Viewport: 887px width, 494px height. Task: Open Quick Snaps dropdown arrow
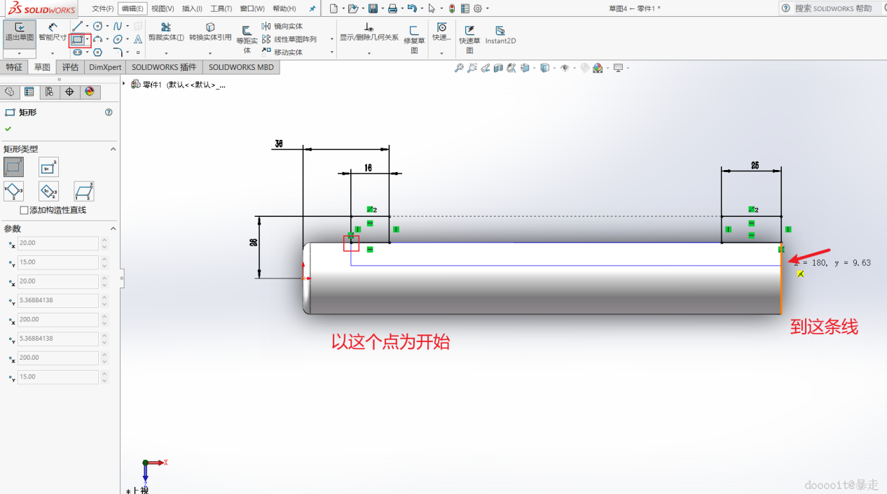441,53
